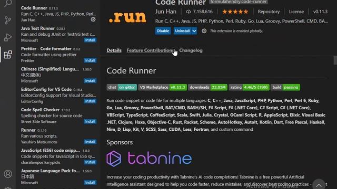This screenshot has width=337, height=189.
Task: Open the License link
Action: [296, 12]
